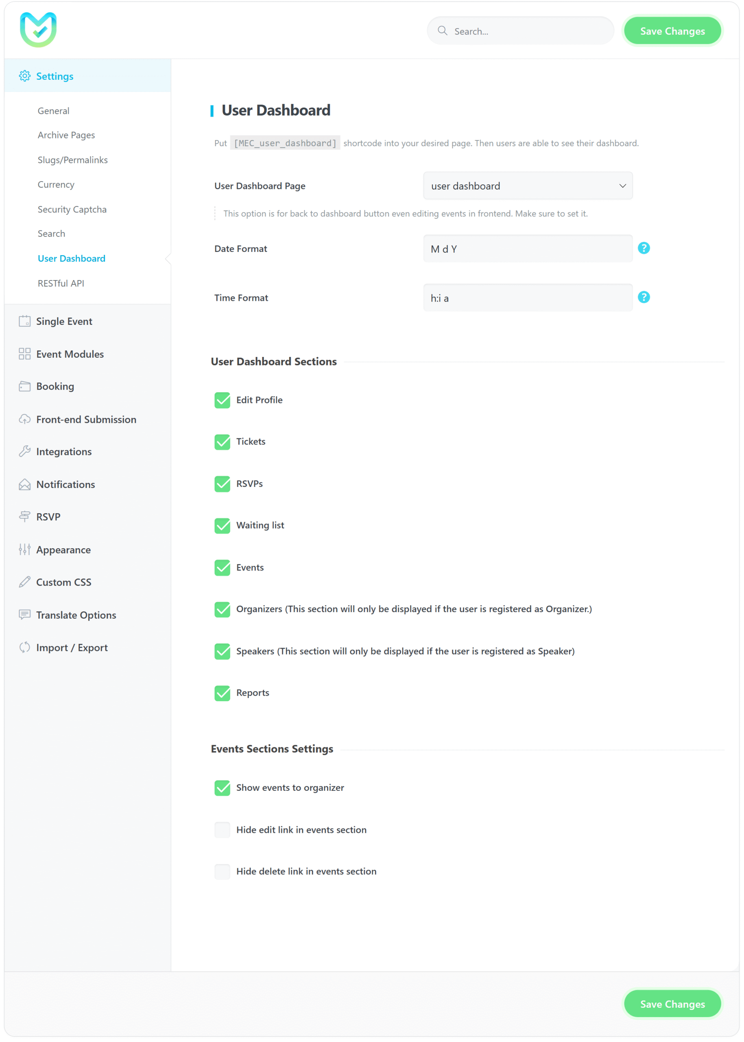Viewport: 744px width, 1042px height.
Task: Select the Event Modules grid icon
Action: point(25,354)
